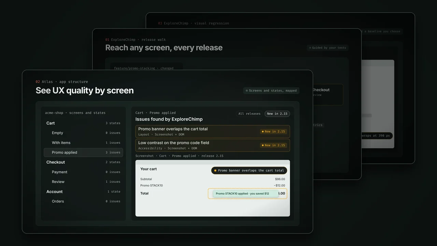The image size is (437, 246).
Task: Switch to the "All releases" filter
Action: pyautogui.click(x=249, y=114)
